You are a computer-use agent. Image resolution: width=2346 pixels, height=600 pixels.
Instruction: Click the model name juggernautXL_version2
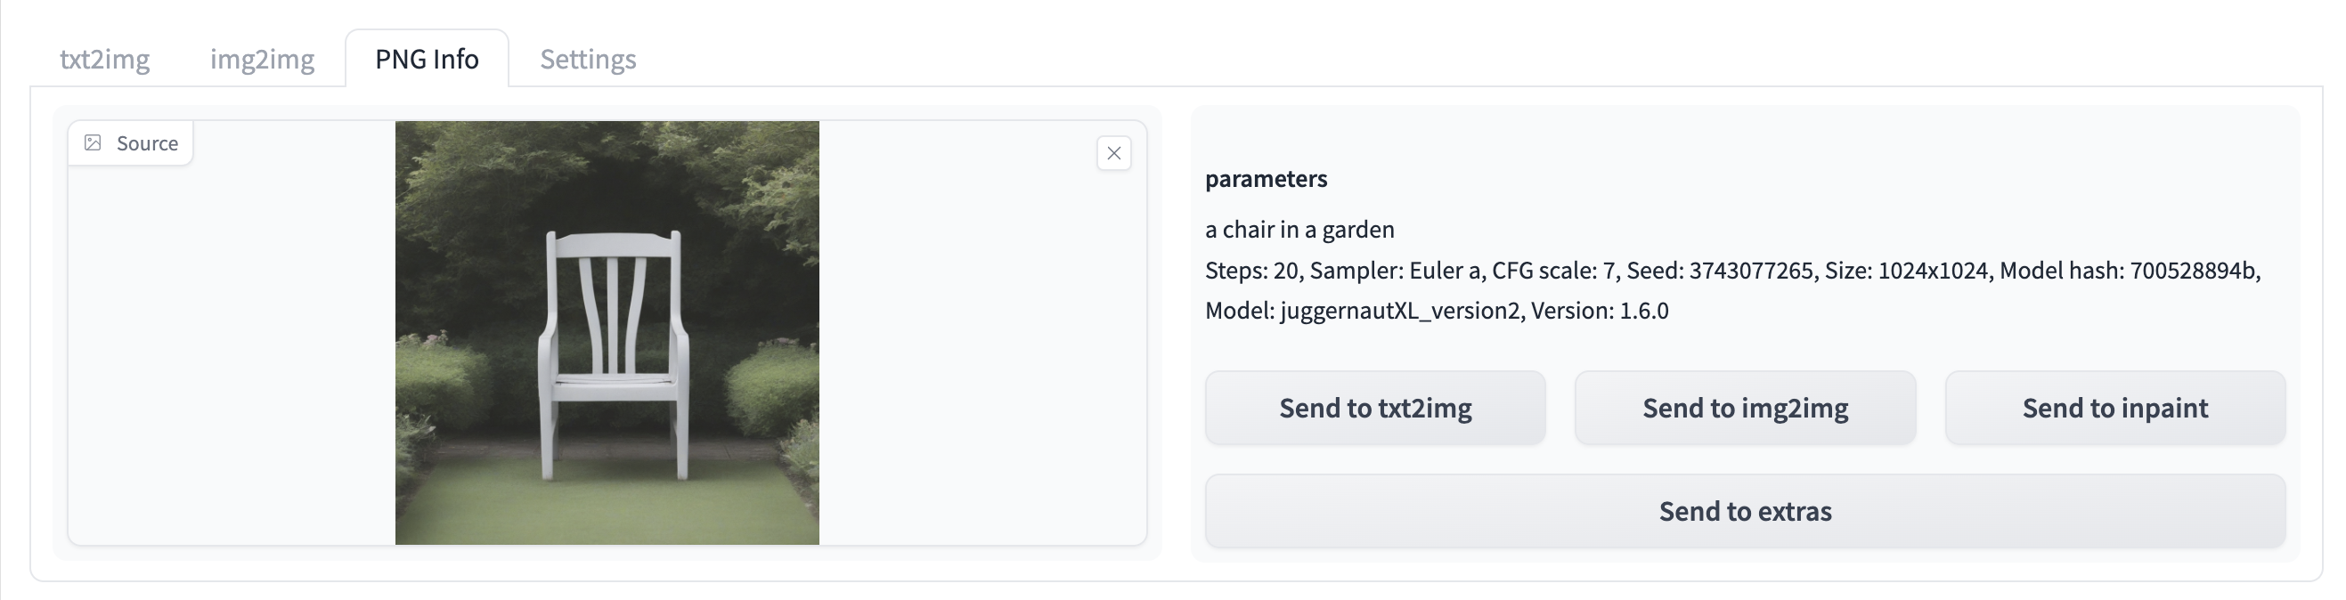point(1400,311)
